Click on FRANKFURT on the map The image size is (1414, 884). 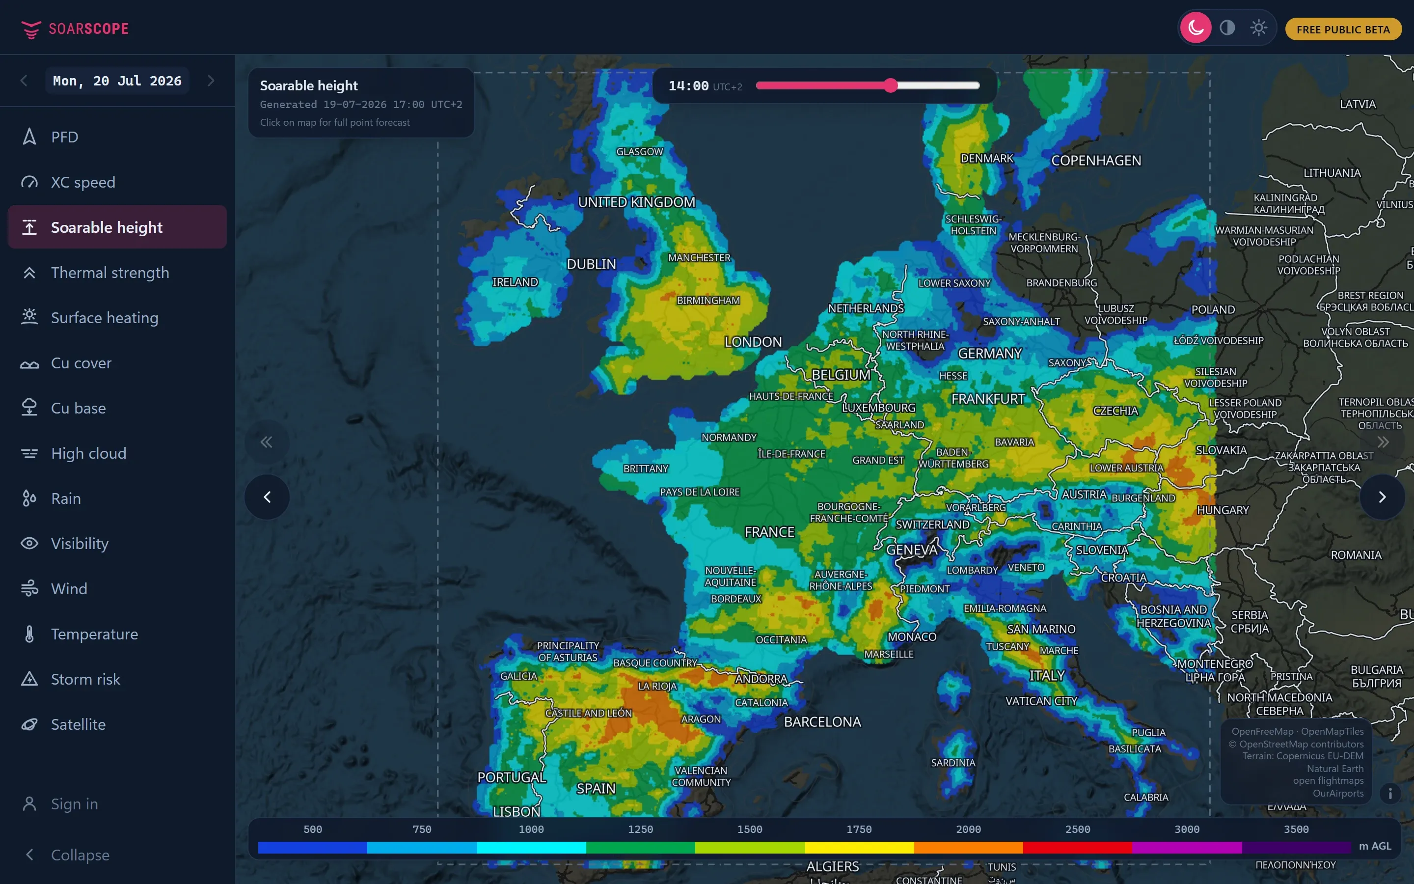point(987,399)
